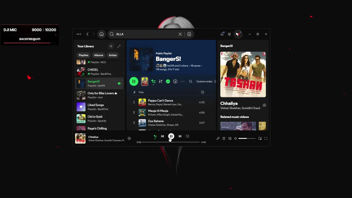
Task: Play Mauja Hi Mauja track
Action: [x=171, y=112]
